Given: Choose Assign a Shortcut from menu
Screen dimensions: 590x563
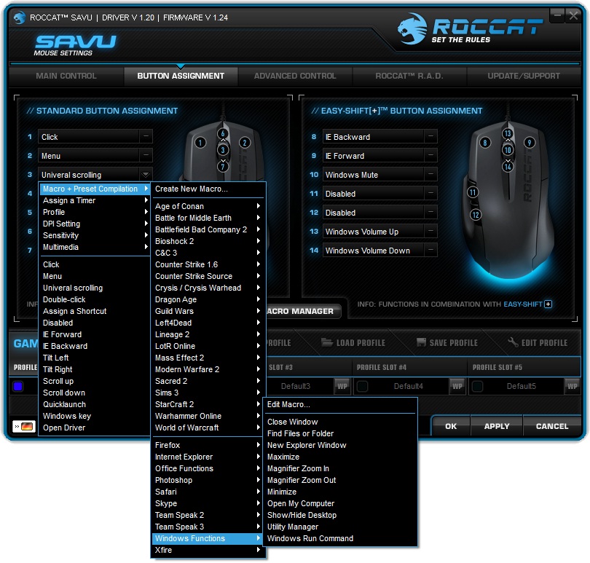Looking at the screenshot, I should (x=95, y=311).
